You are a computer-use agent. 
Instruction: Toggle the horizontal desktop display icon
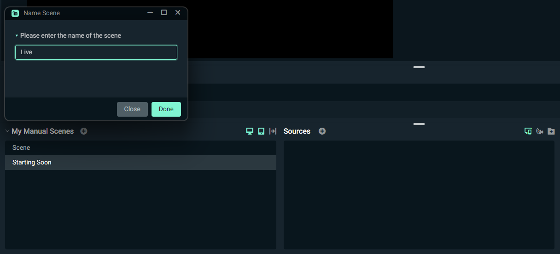[250, 131]
